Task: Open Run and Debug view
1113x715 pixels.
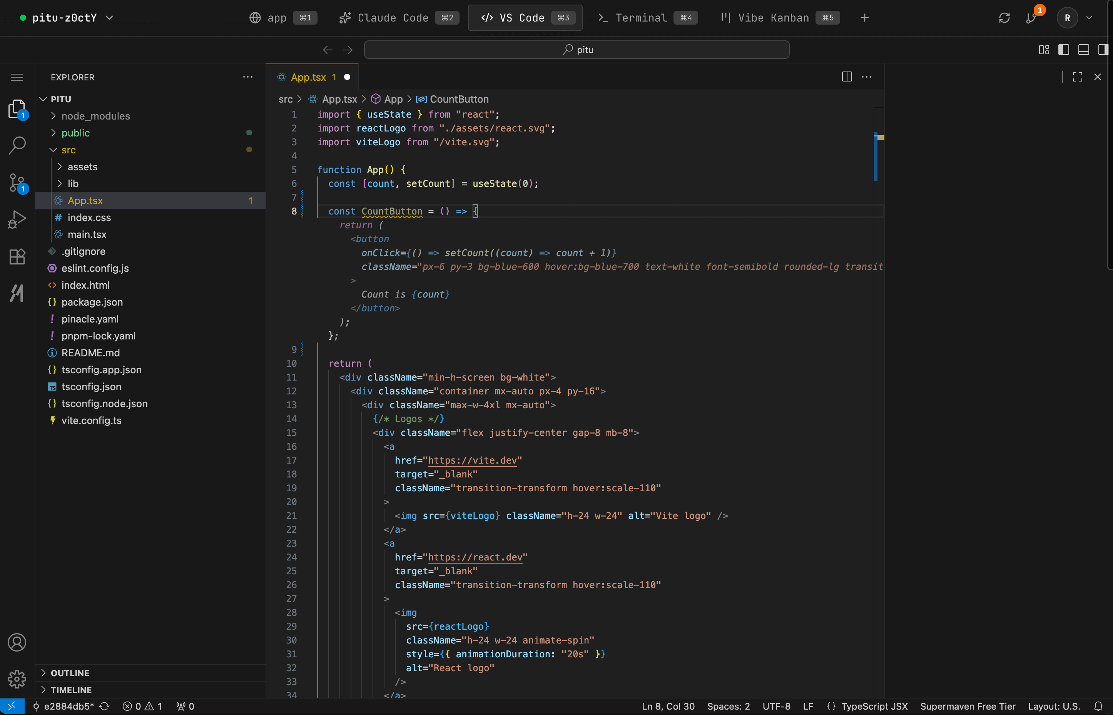Action: tap(17, 219)
